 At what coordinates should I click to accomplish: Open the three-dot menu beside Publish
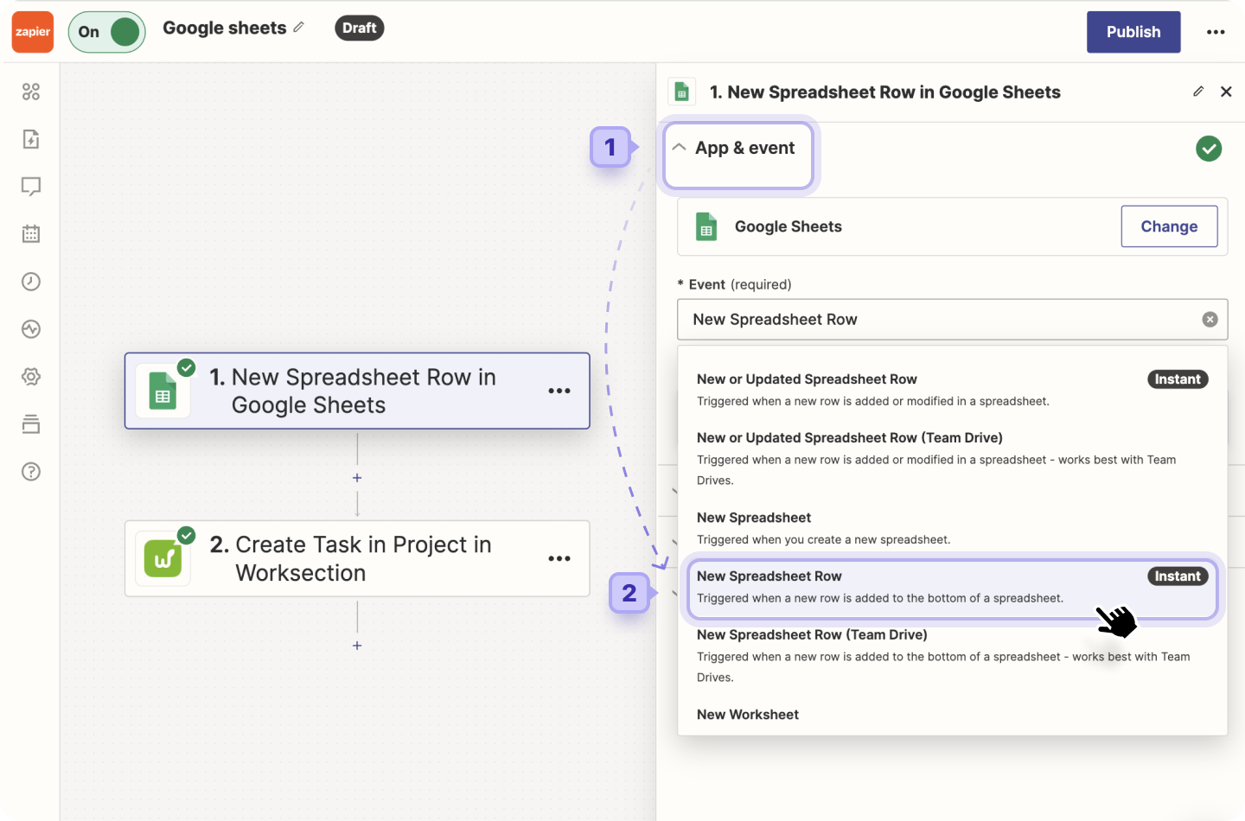tap(1216, 32)
